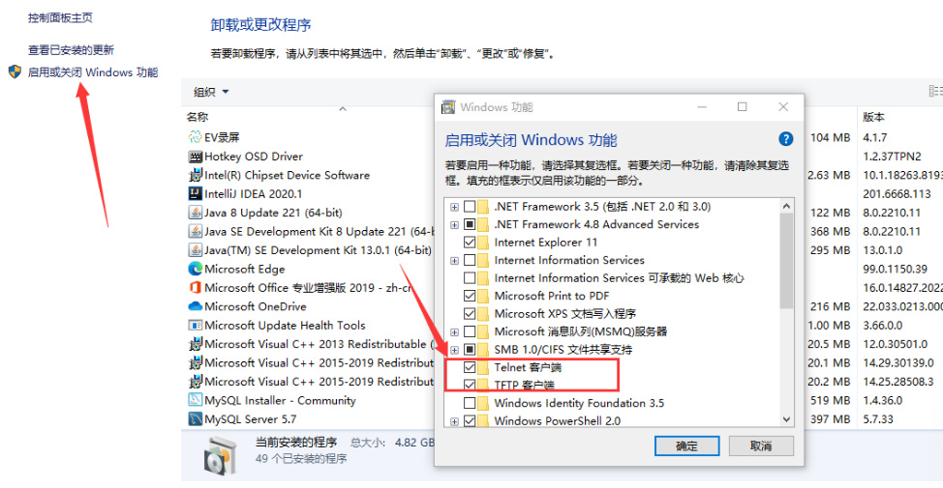Uncheck the Windows PowerShell 2.0 checkbox
Screen dimensions: 943x488
point(470,420)
